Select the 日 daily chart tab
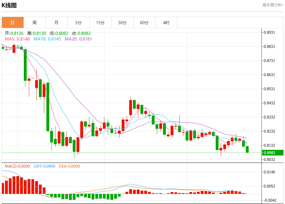The height and width of the screenshot is (204, 285). point(13,23)
